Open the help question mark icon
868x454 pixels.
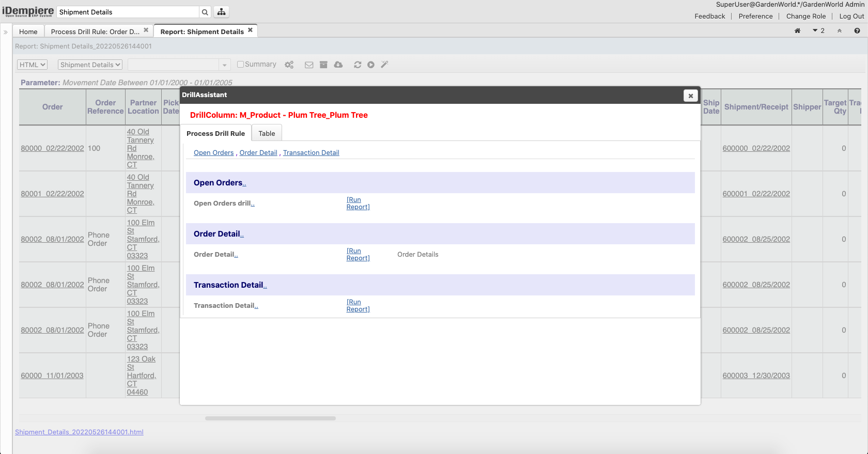[857, 31]
